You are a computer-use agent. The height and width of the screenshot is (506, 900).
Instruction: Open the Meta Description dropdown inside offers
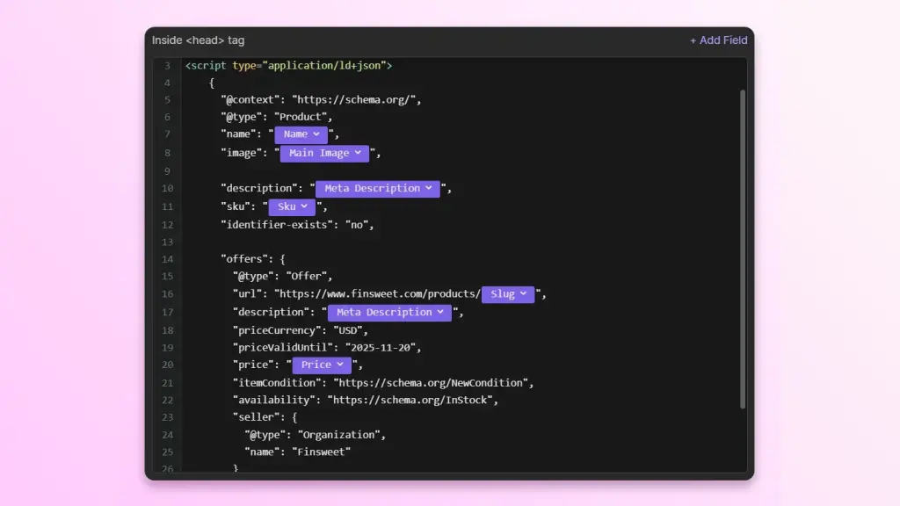point(388,312)
